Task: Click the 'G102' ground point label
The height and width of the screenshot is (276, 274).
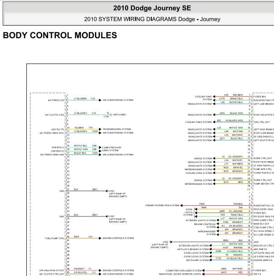Action: click(165, 242)
